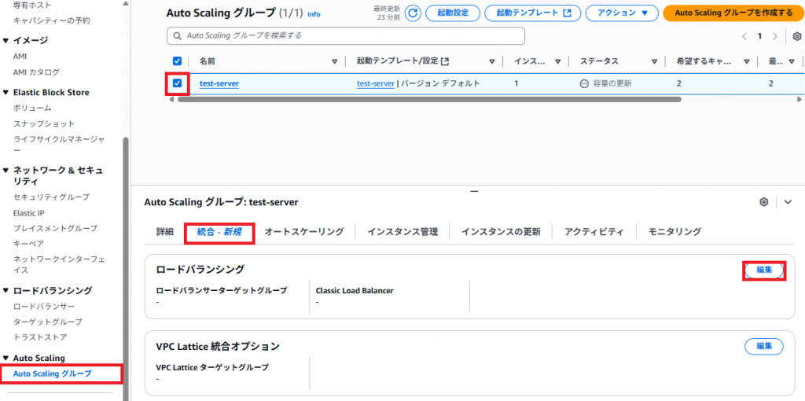The height and width of the screenshot is (401, 805).
Task: Open table preferences gear in list header
Action: coord(797,36)
